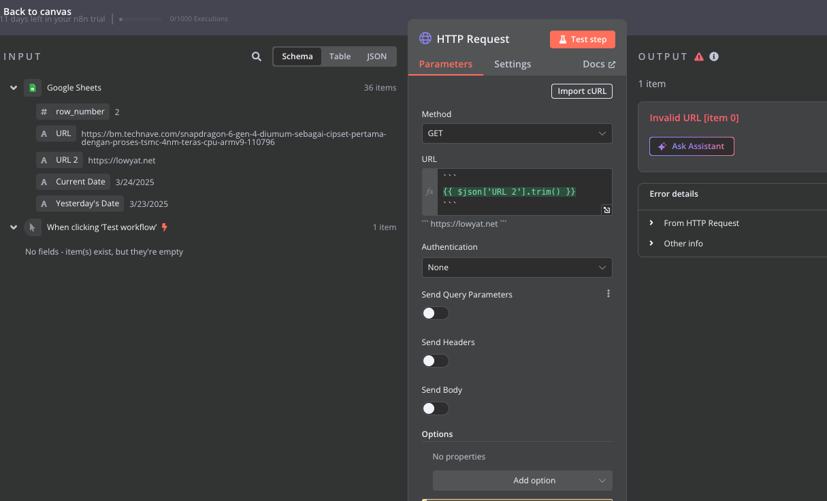Screen dimensions: 827x501
Task: Click the No properties text under Options
Action: pos(459,457)
